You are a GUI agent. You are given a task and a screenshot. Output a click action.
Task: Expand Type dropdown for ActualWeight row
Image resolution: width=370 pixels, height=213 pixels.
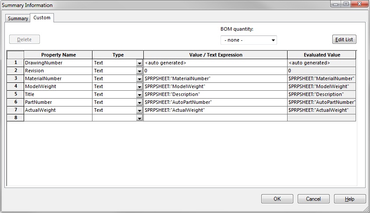click(139, 110)
